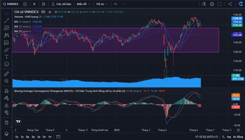The image size is (245, 140).
Task: Select the brush drawing tool
Action: coord(7,50)
